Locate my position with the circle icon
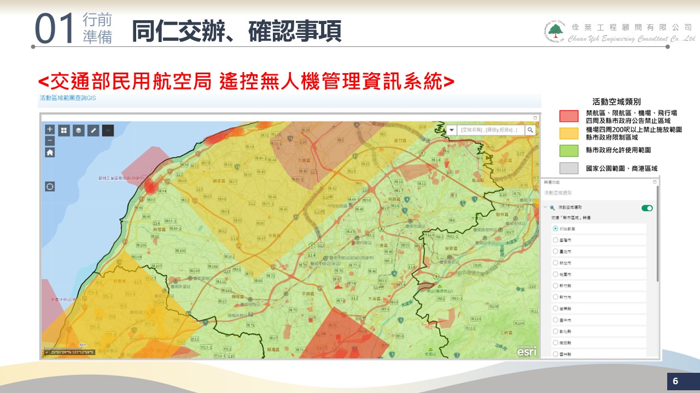This screenshot has height=393, width=700. (x=50, y=187)
